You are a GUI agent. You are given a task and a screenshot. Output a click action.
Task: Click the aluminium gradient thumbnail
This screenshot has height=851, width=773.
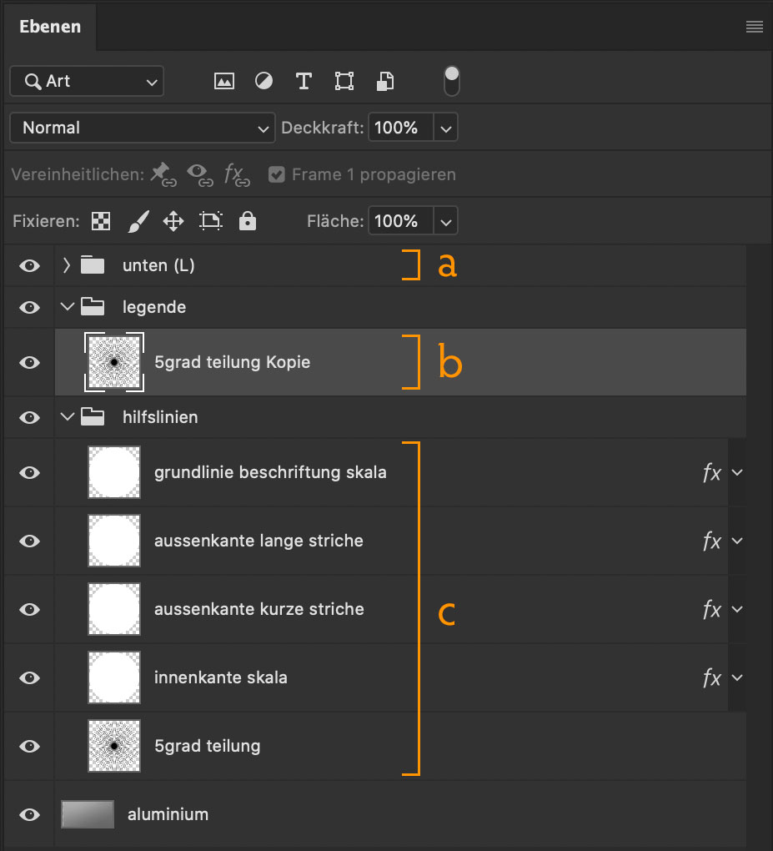click(x=88, y=814)
